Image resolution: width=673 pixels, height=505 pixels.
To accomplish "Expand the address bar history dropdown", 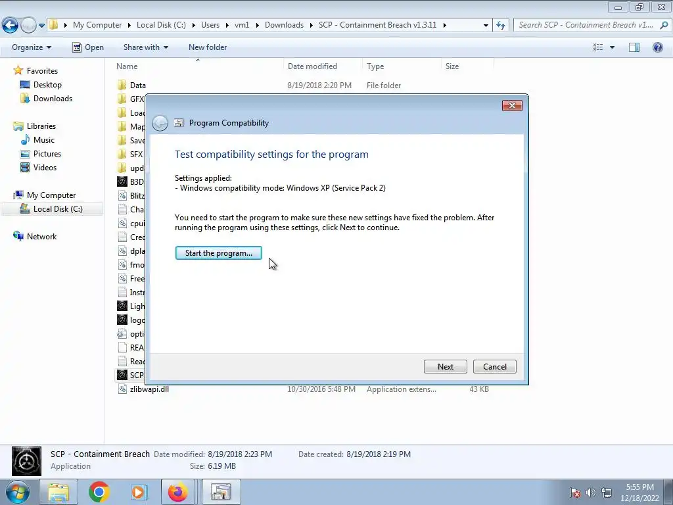I will click(x=486, y=26).
